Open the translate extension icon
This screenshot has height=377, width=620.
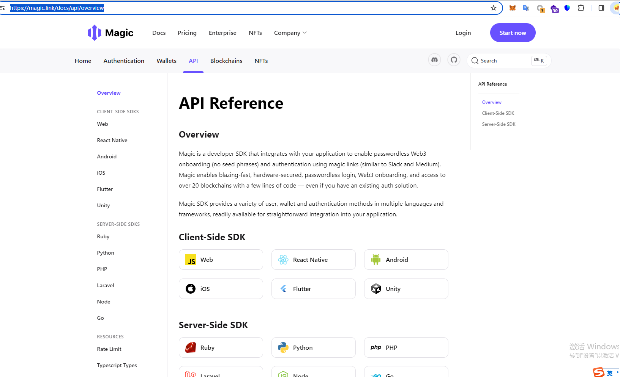coord(526,8)
